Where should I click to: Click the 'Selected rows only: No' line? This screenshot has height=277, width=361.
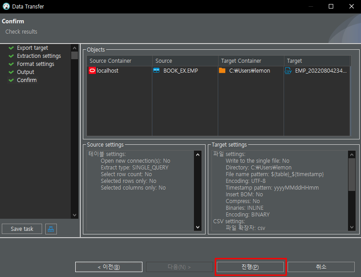[129, 181]
